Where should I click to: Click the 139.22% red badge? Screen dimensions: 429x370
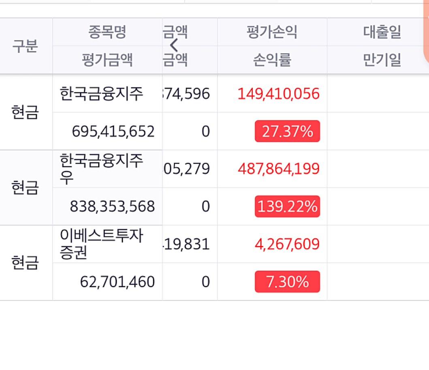[286, 206]
